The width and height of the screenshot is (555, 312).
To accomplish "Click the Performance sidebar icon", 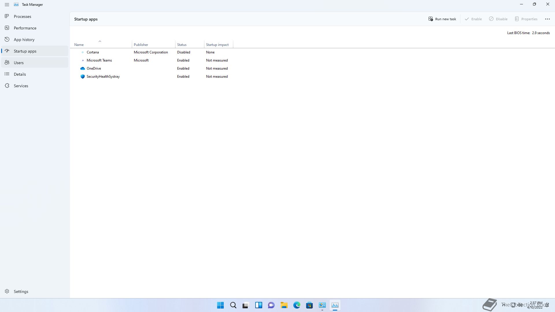I will [x=7, y=28].
